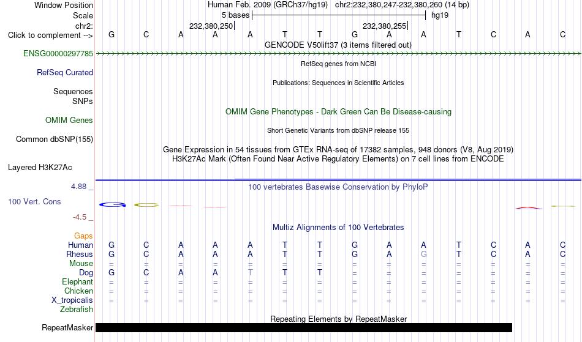Select the Mouse species label

[x=81, y=264]
